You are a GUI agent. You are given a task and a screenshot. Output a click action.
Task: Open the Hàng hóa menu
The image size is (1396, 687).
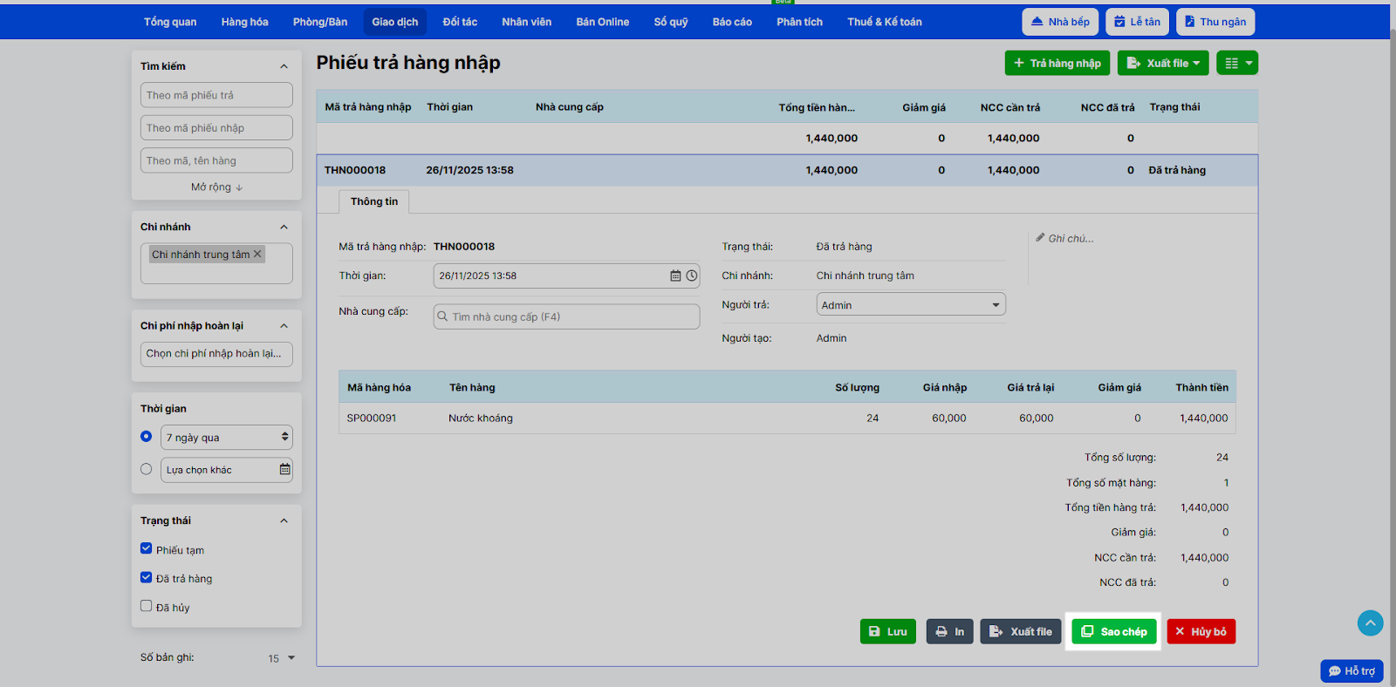244,22
